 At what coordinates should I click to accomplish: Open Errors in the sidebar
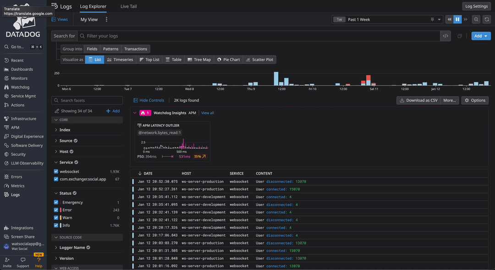(13, 177)
